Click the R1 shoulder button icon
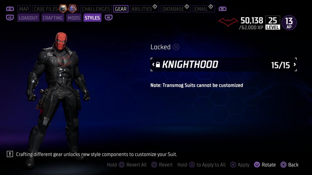This screenshot has width=312, height=175. [222, 9]
